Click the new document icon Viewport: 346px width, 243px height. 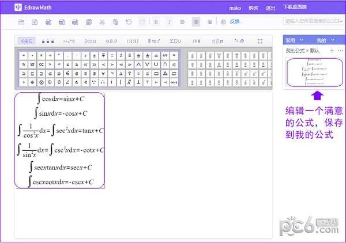point(35,22)
